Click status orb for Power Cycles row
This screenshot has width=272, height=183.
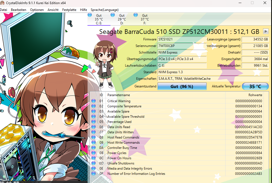[x=93, y=153]
